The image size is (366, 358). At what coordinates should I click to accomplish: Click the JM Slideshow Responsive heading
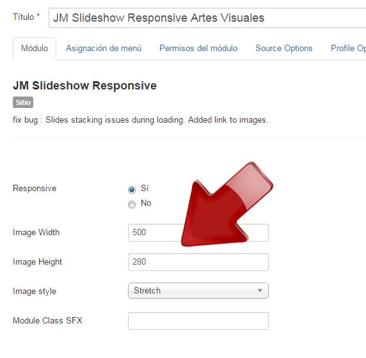(x=84, y=86)
